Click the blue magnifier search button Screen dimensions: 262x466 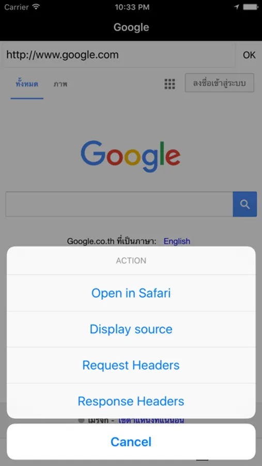click(245, 204)
